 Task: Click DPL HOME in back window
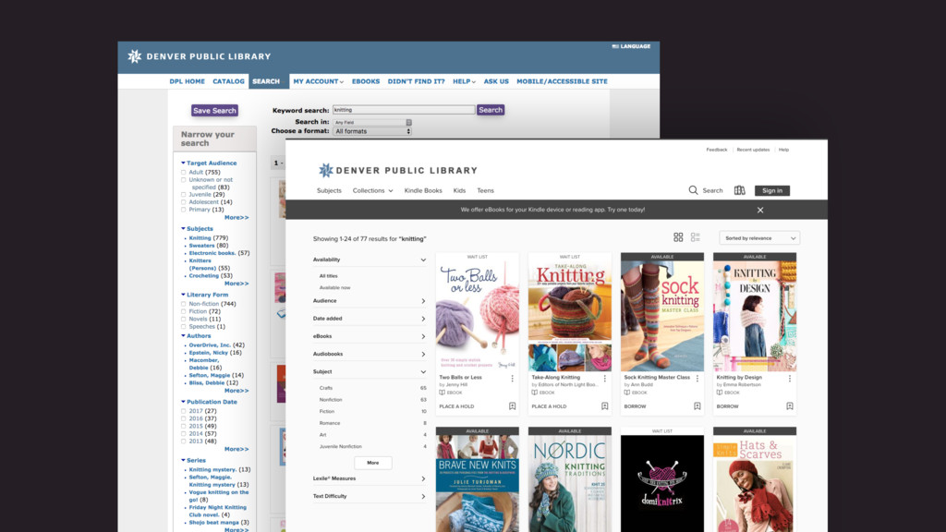pos(187,81)
